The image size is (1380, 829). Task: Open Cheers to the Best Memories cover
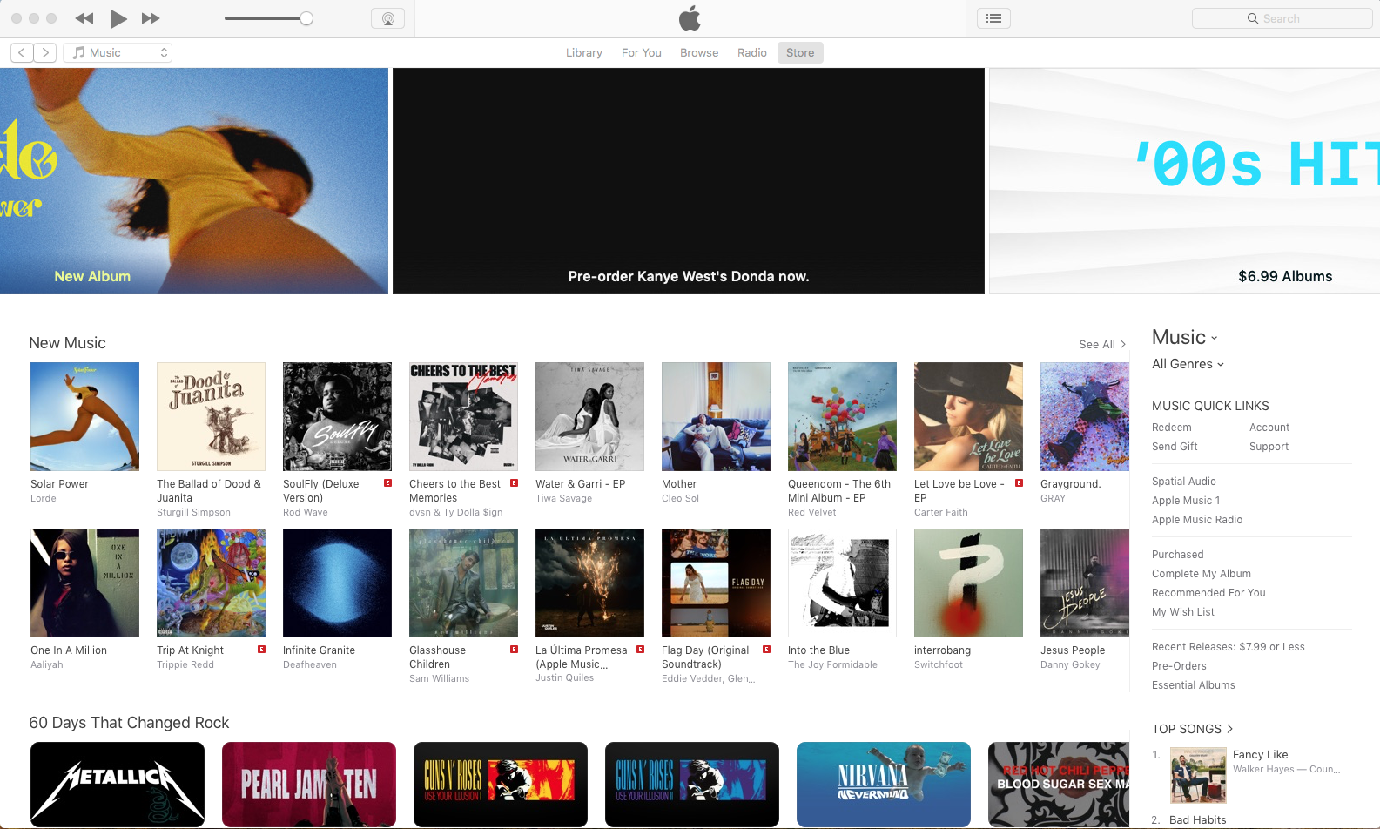(463, 416)
